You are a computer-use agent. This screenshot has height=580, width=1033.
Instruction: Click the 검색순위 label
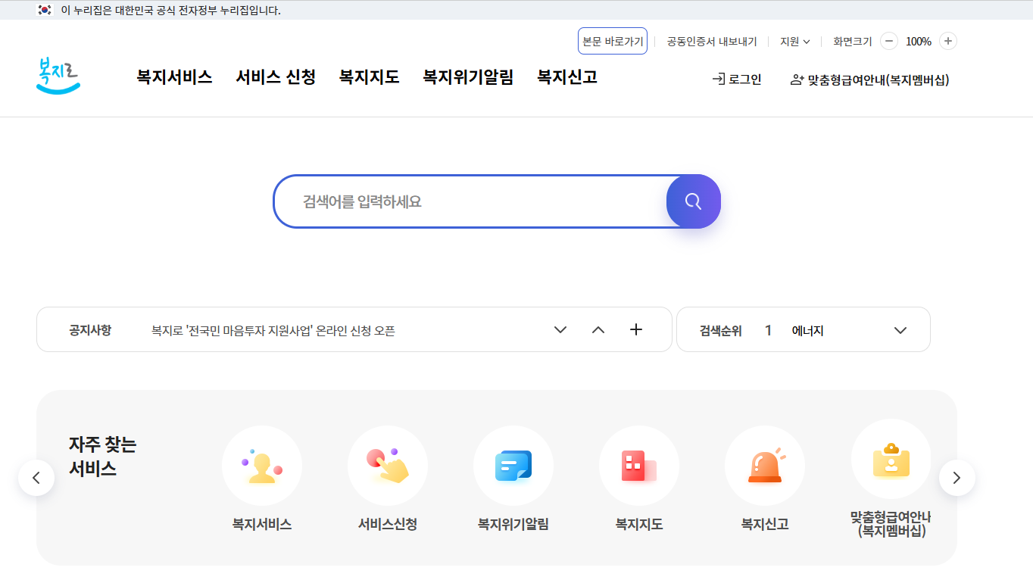coord(721,331)
